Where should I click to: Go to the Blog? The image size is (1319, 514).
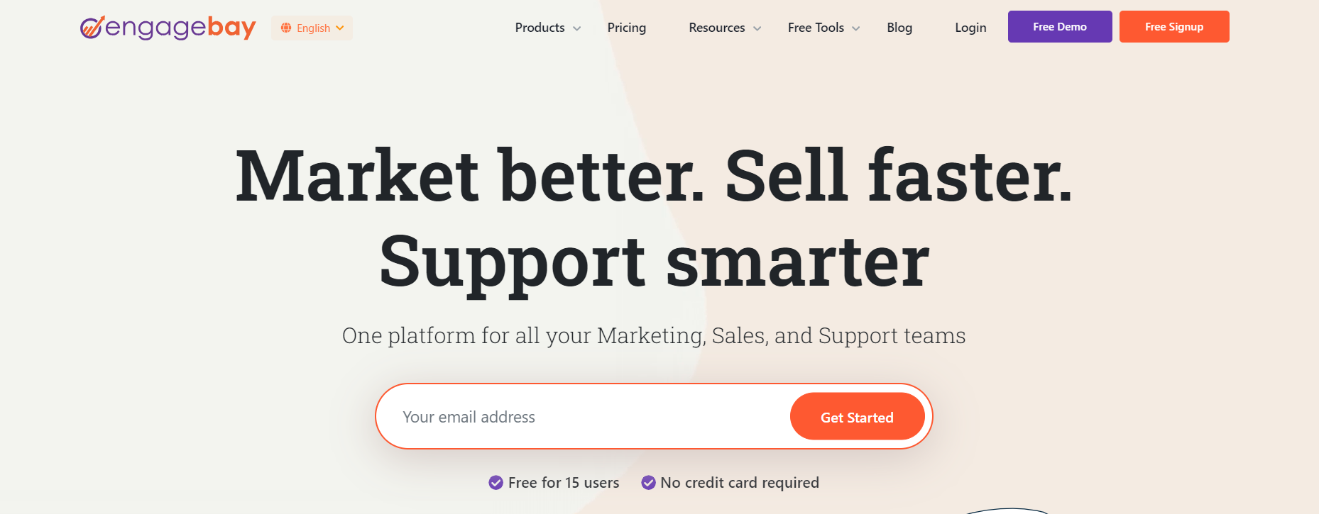tap(899, 28)
